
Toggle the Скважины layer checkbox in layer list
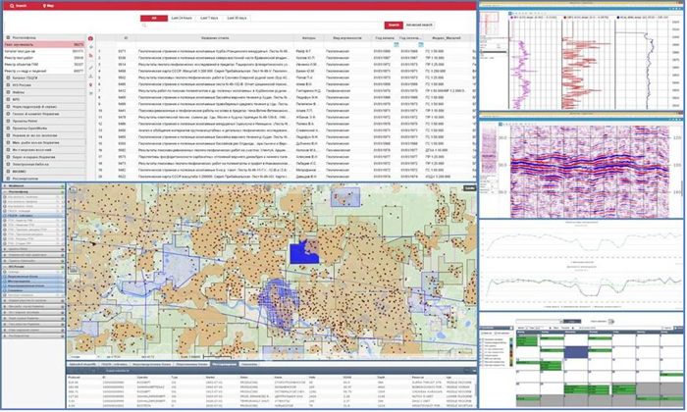pyautogui.click(x=5, y=291)
